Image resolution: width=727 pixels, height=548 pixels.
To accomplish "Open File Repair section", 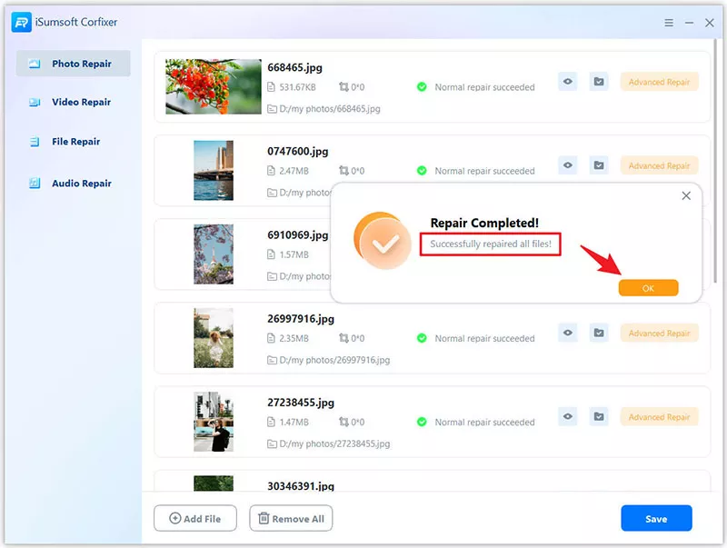I will tap(74, 142).
